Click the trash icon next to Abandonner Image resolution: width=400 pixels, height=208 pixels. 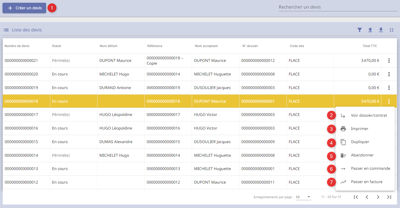tap(343, 155)
